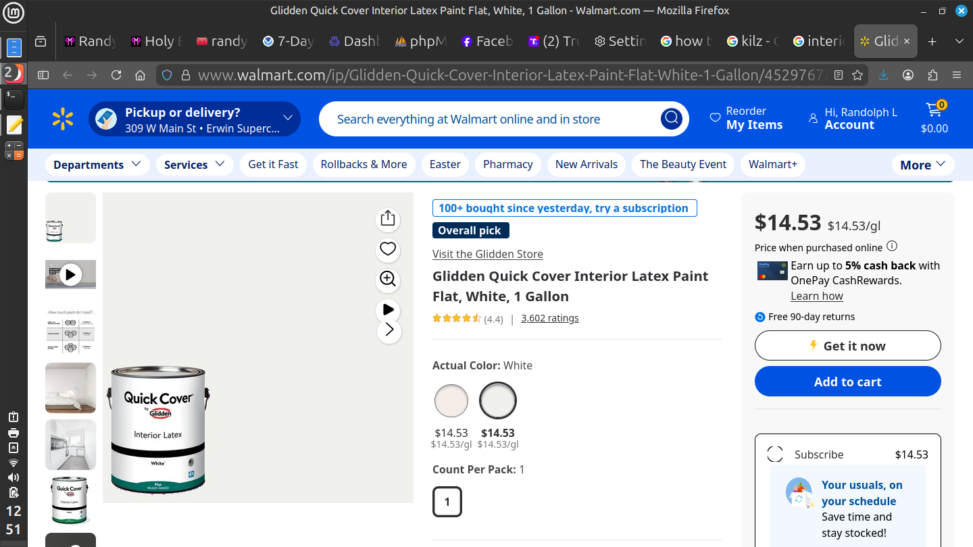Open the shopping cart icon

[934, 111]
